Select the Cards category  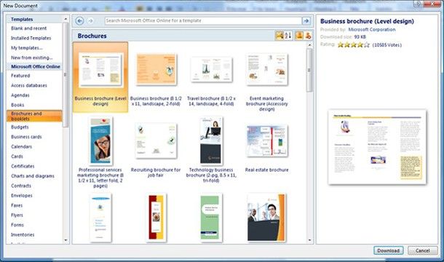click(x=17, y=156)
